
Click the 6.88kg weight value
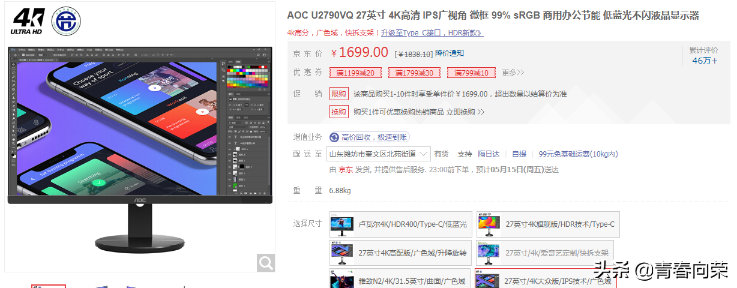pyautogui.click(x=340, y=191)
